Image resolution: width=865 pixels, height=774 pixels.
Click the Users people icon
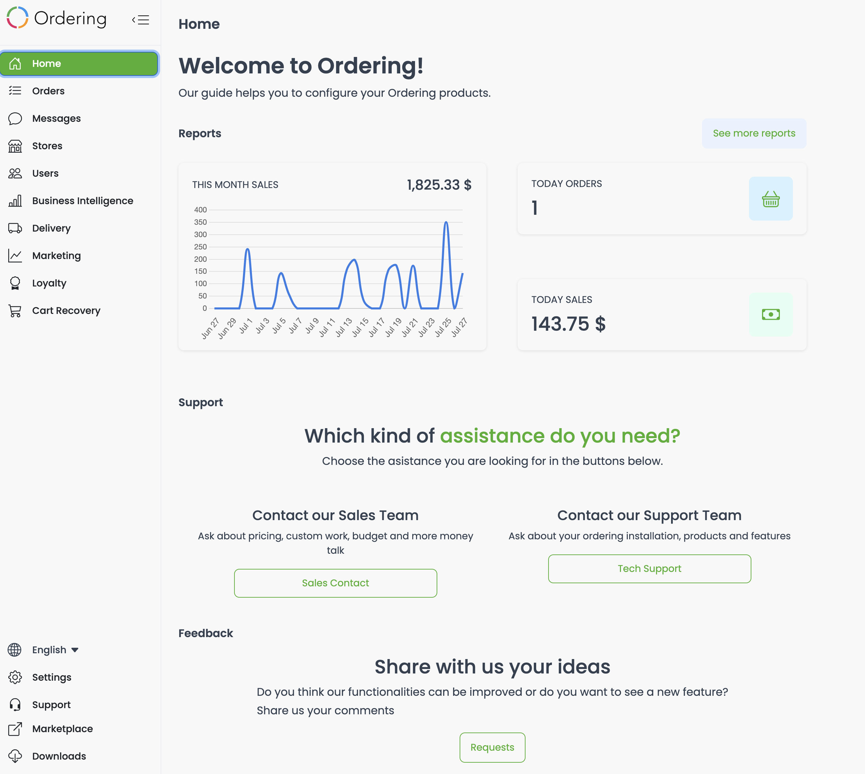tap(15, 173)
